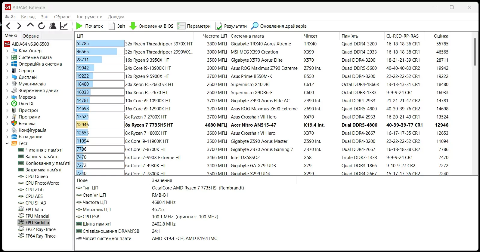Open the Звіт menu in menu bar
The width and height of the screenshot is (480, 252).
point(45,17)
